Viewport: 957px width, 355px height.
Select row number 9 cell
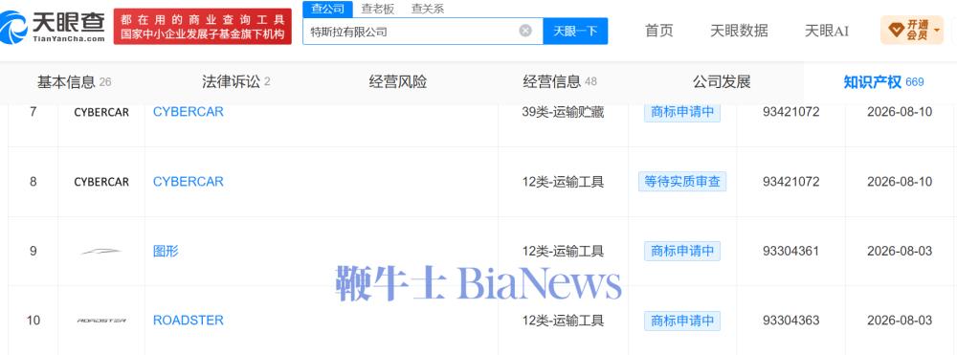(33, 251)
